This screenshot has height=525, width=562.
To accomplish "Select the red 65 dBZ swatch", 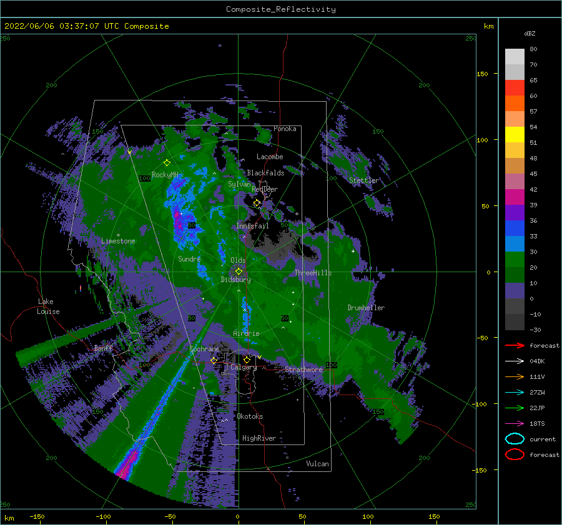I will [515, 88].
